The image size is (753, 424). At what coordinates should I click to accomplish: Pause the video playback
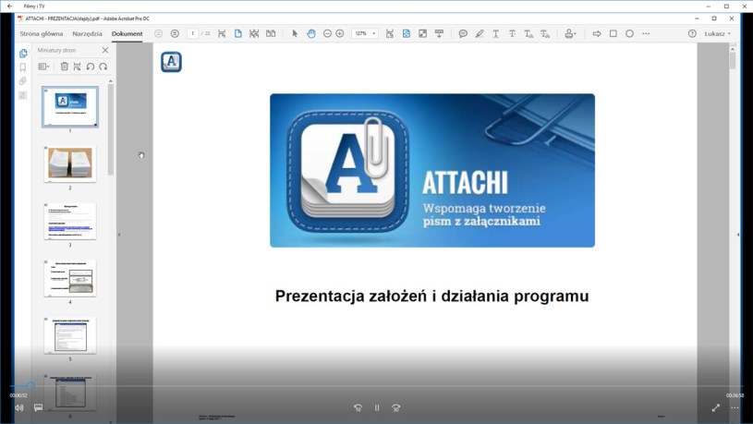(377, 407)
